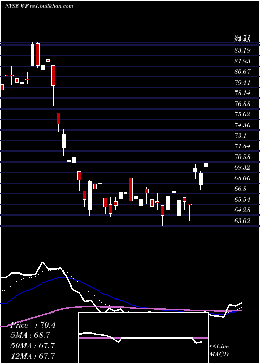Open the MACD inset panel
Viewport: 260px width, 364px height.
[x=143, y=338]
